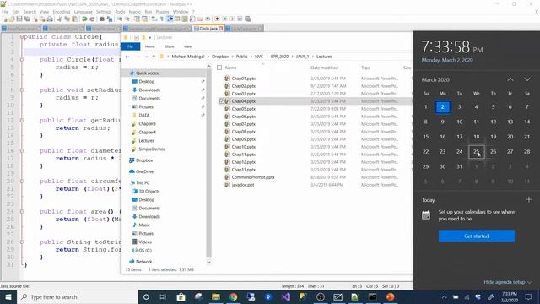Click the SPR_2020 breadcrumb in the address bar
Screen dimensions: 540x304
[279, 57]
